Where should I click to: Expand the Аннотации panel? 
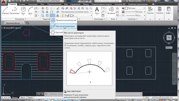[x=100, y=19]
